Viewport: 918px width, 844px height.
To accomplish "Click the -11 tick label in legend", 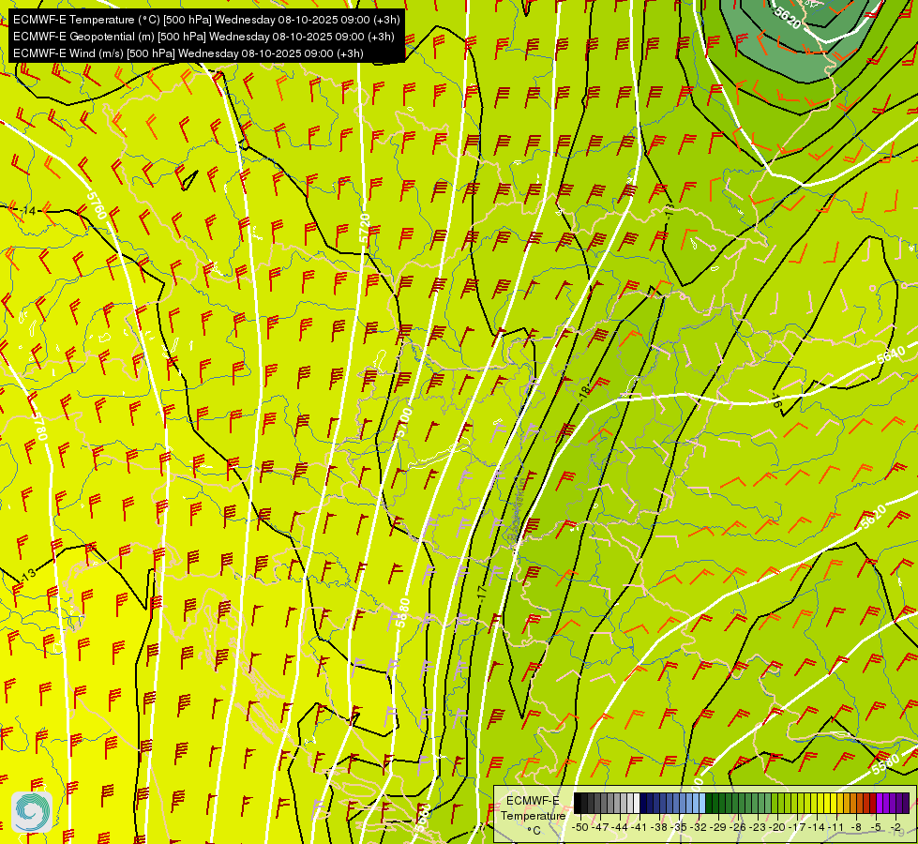I will click(x=836, y=827).
